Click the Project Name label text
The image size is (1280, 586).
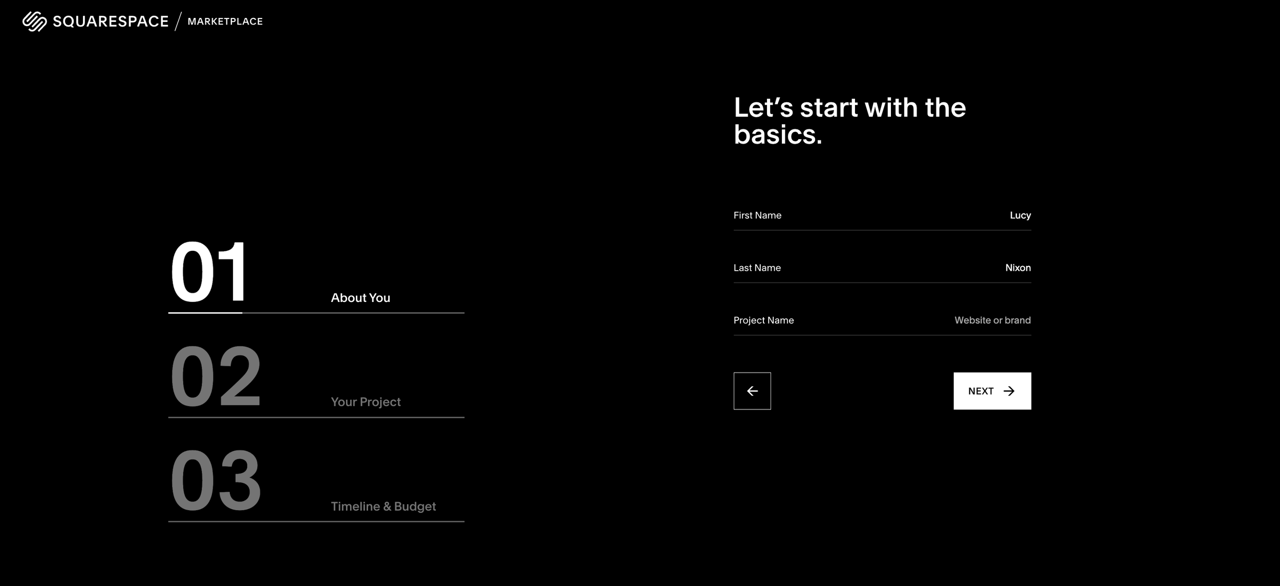pyautogui.click(x=763, y=320)
